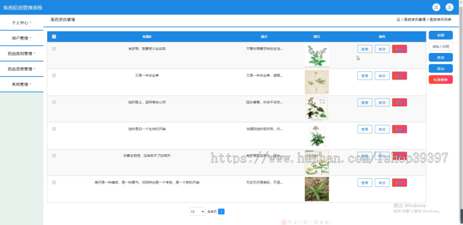Click the blue 标题 label button in search panel
The height and width of the screenshot is (225, 463).
click(440, 35)
